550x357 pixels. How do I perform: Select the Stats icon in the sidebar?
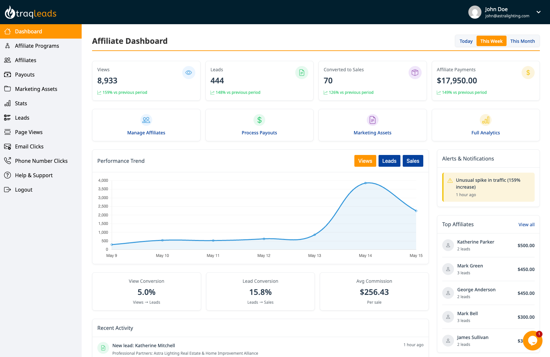(7, 103)
